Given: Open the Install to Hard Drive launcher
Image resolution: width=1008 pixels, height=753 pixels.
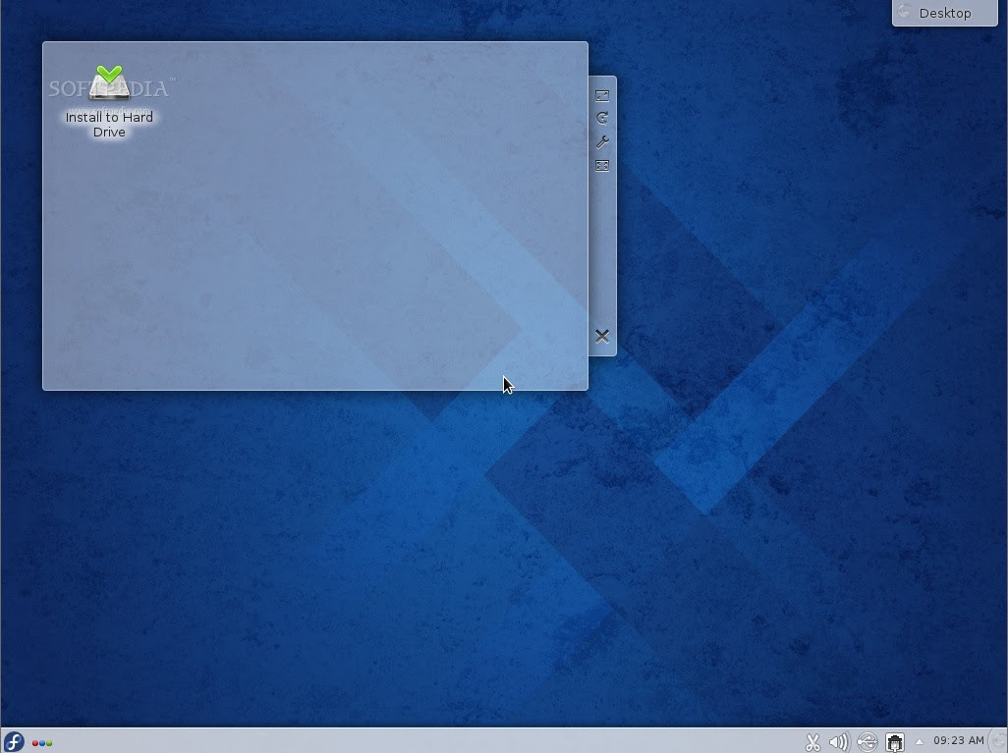Looking at the screenshot, I should pyautogui.click(x=109, y=101).
